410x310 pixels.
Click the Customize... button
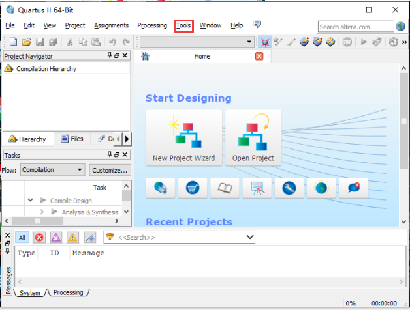pyautogui.click(x=109, y=170)
